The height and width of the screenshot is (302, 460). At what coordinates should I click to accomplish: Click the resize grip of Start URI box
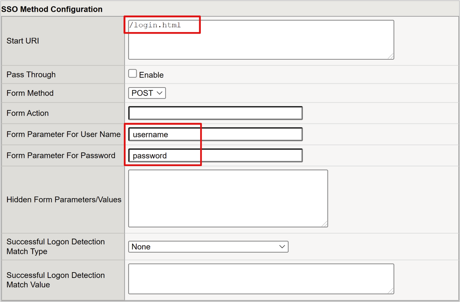391,56
